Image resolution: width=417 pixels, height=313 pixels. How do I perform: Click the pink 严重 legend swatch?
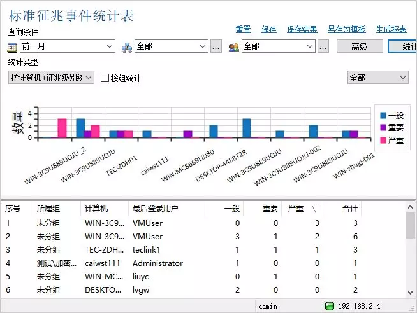tap(383, 140)
